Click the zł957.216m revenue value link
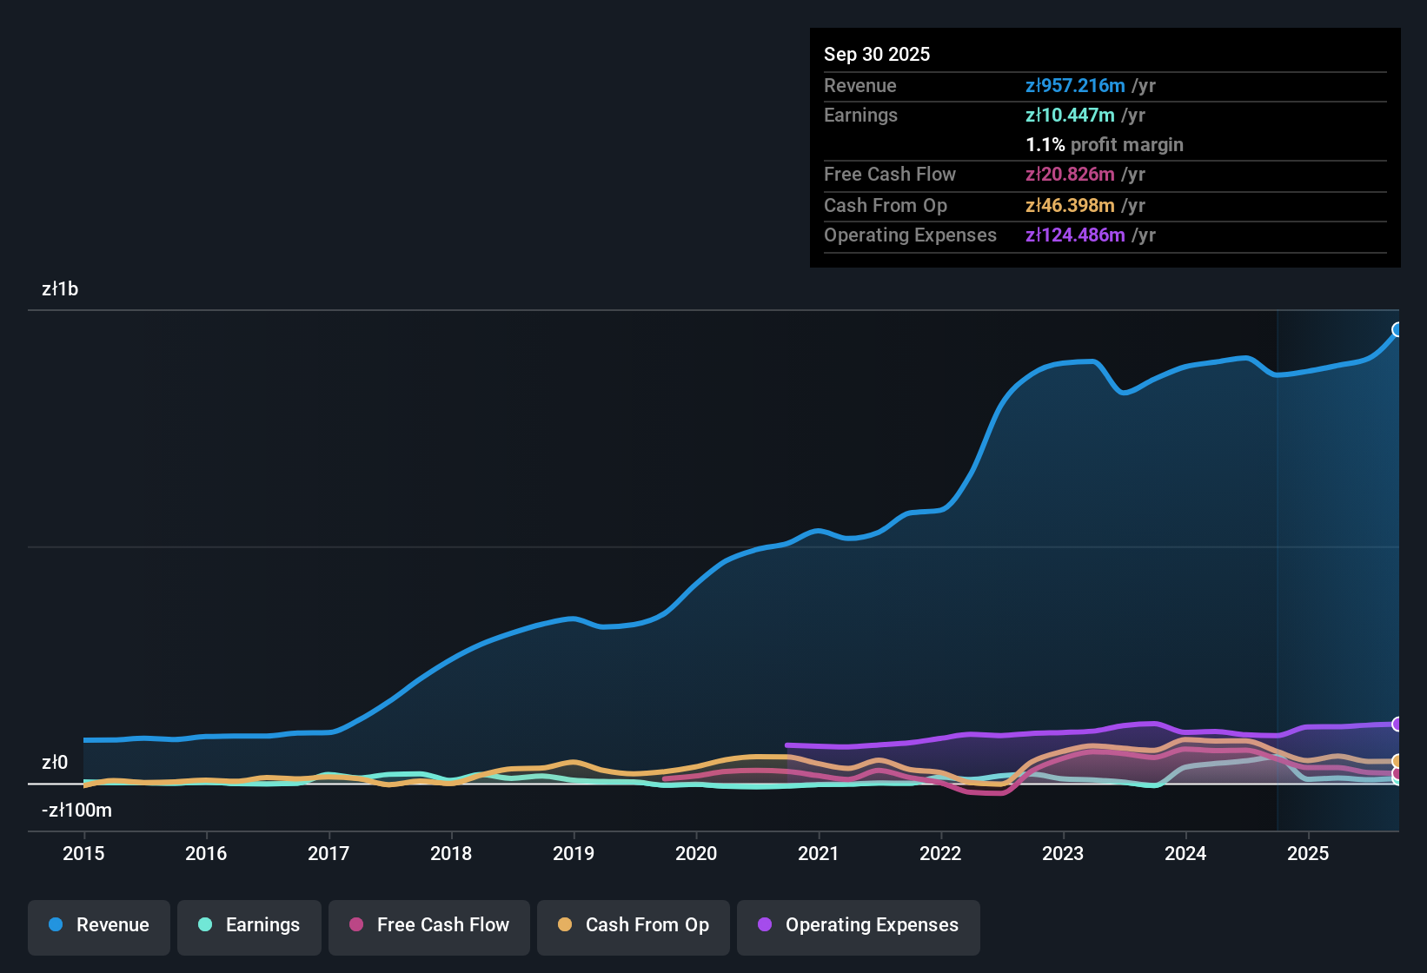 tap(1073, 85)
